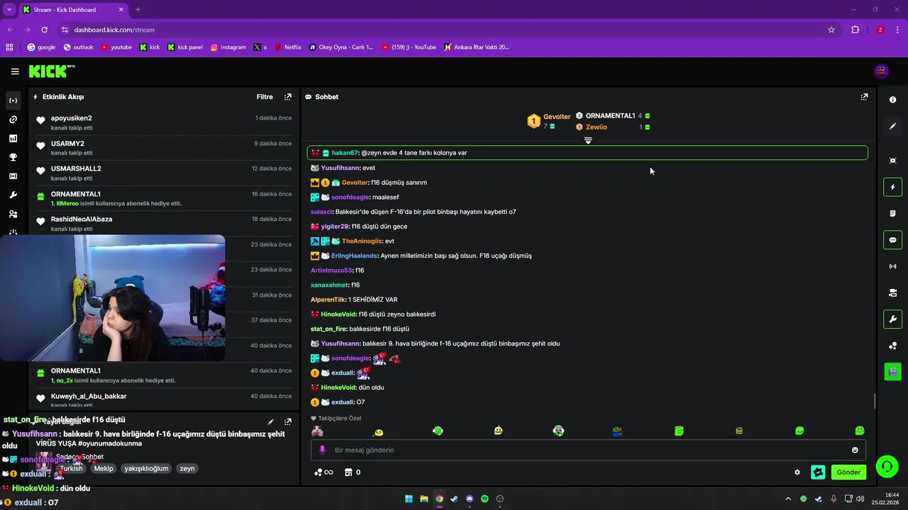Open the Windows Start menu
This screenshot has width=908, height=510.
point(409,499)
